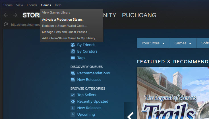Screen dimensions: 209x119
Task: Click the Upcoming clock icon
Action: click(x=73, y=114)
